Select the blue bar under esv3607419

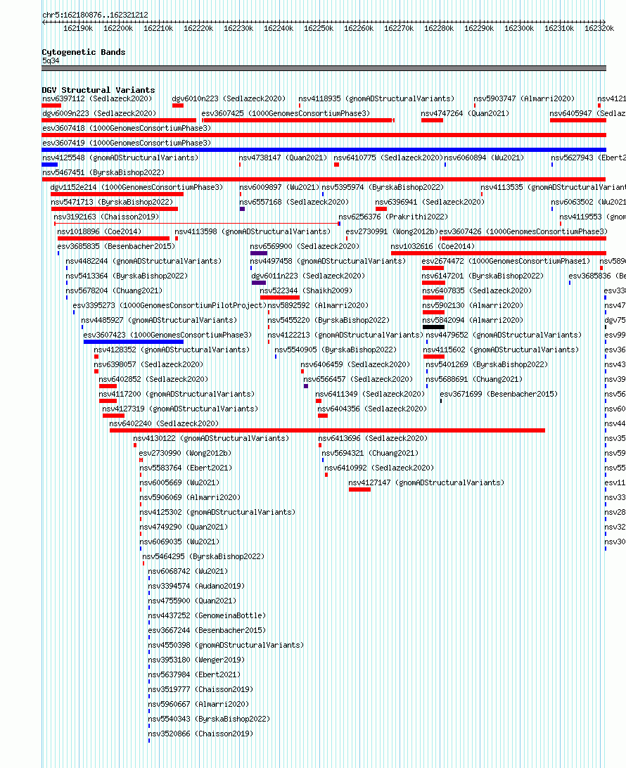(x=324, y=150)
